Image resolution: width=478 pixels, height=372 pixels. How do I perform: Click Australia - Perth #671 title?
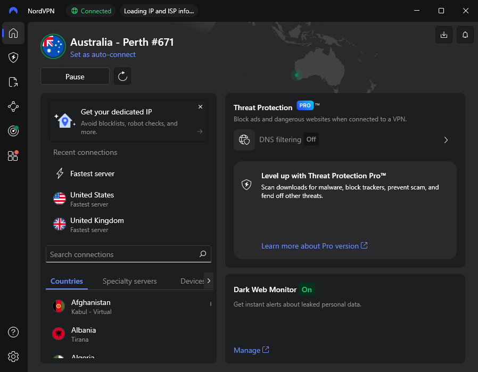[122, 42]
